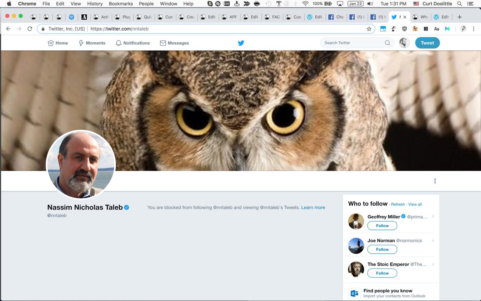Click the Learn more link about being blocked

(x=313, y=207)
